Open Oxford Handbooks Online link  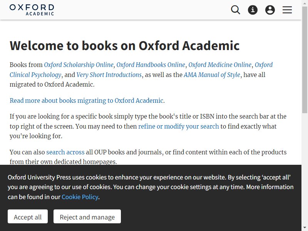(x=151, y=65)
